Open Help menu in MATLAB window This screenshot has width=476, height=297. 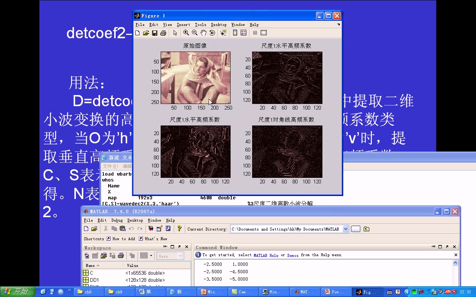(170, 221)
